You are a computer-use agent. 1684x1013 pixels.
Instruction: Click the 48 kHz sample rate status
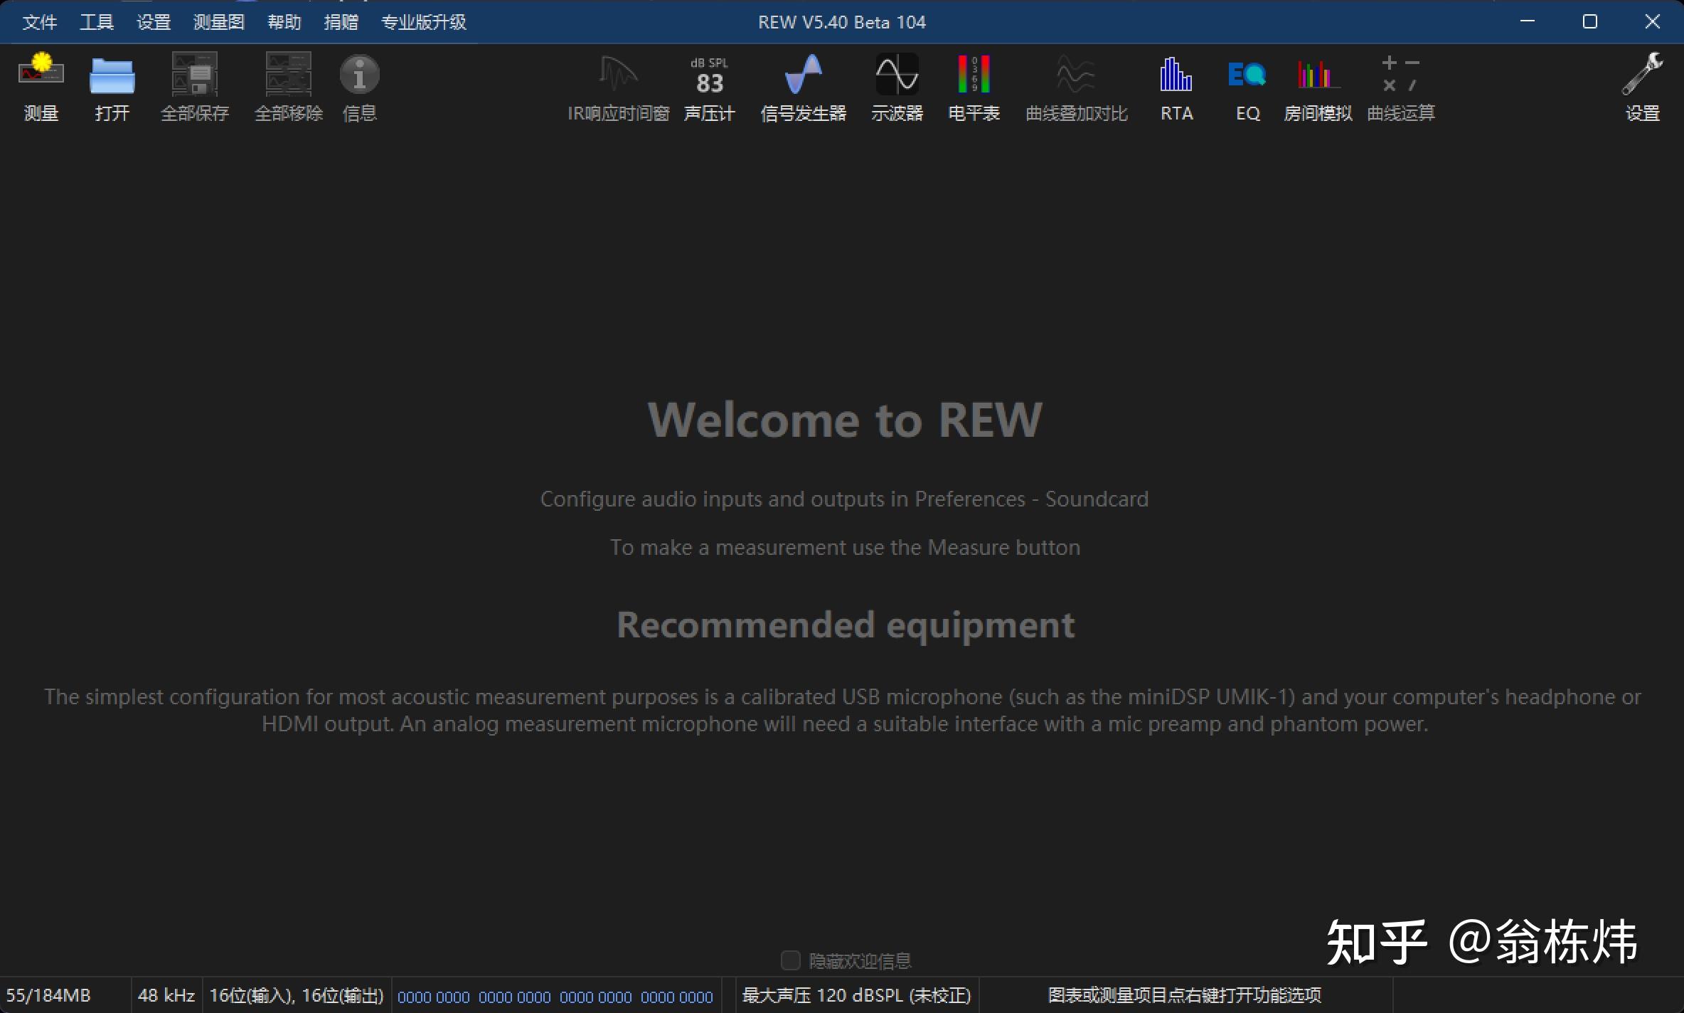coord(166,995)
